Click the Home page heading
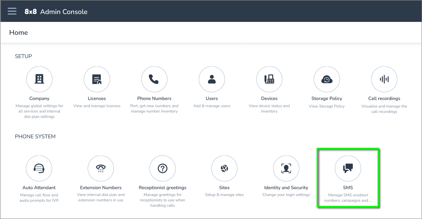Viewport: 422px width, 219px height. click(x=19, y=32)
